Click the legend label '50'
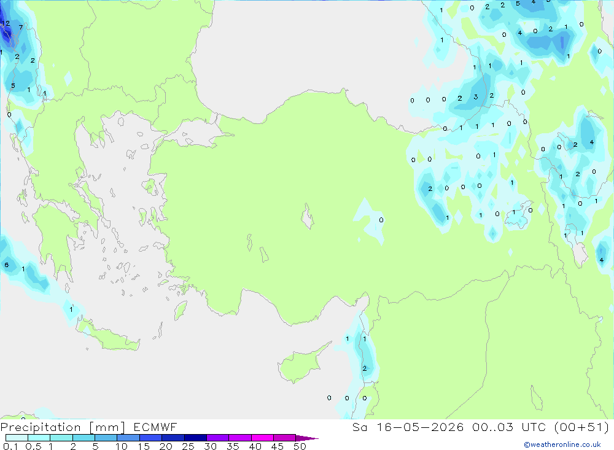The height and width of the screenshot is (450, 614). click(x=300, y=446)
